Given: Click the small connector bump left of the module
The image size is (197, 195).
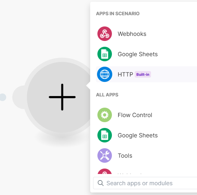Looking at the screenshot, I should pyautogui.click(x=19, y=97).
